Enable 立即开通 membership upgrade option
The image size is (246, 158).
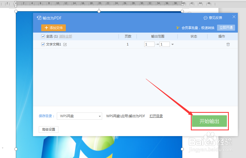[x=226, y=27]
